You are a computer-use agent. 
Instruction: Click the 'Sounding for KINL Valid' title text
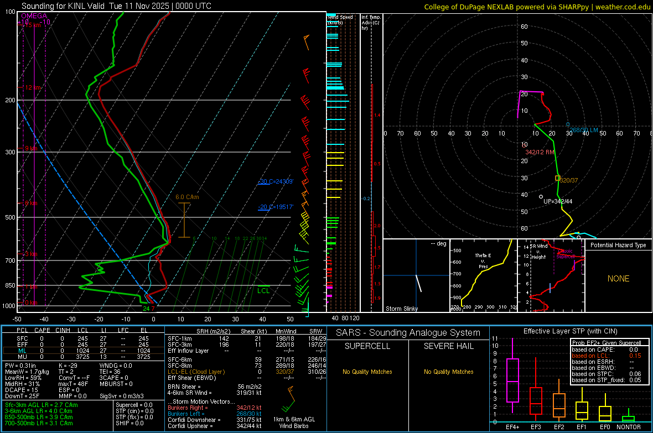pyautogui.click(x=63, y=6)
